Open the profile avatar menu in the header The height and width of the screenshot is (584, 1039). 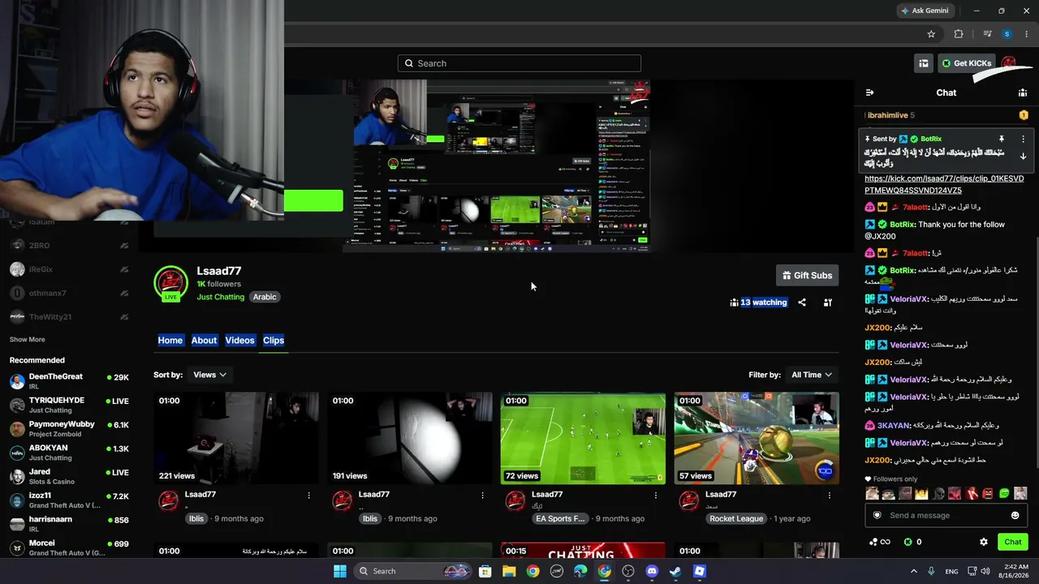pos(1009,63)
